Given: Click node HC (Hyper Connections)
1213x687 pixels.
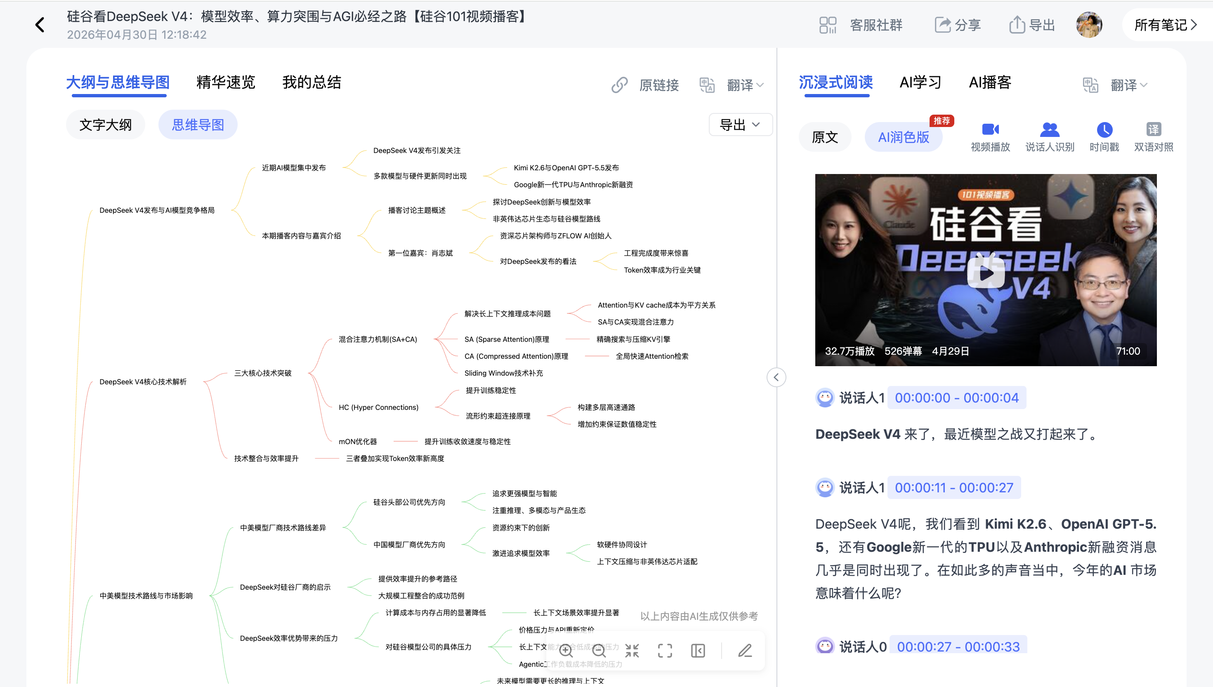Looking at the screenshot, I should click(x=378, y=407).
